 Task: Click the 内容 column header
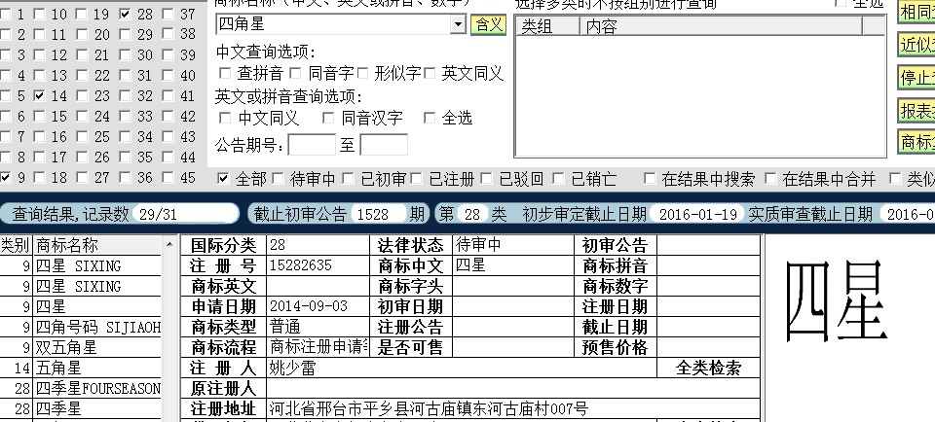(721, 26)
